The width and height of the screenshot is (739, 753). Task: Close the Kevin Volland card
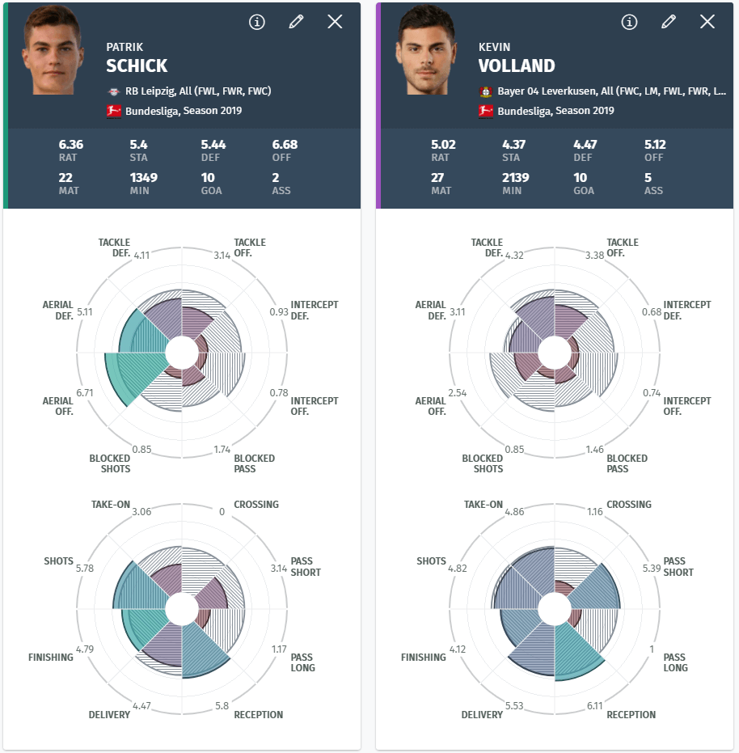click(x=707, y=22)
